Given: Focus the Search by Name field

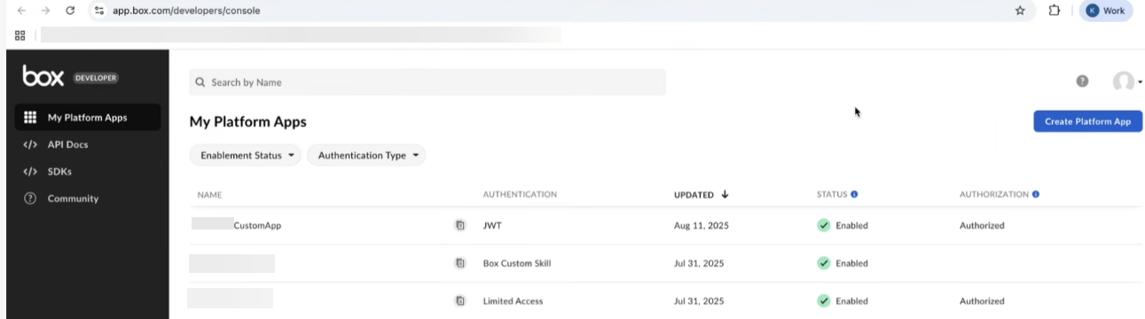Looking at the screenshot, I should [427, 82].
